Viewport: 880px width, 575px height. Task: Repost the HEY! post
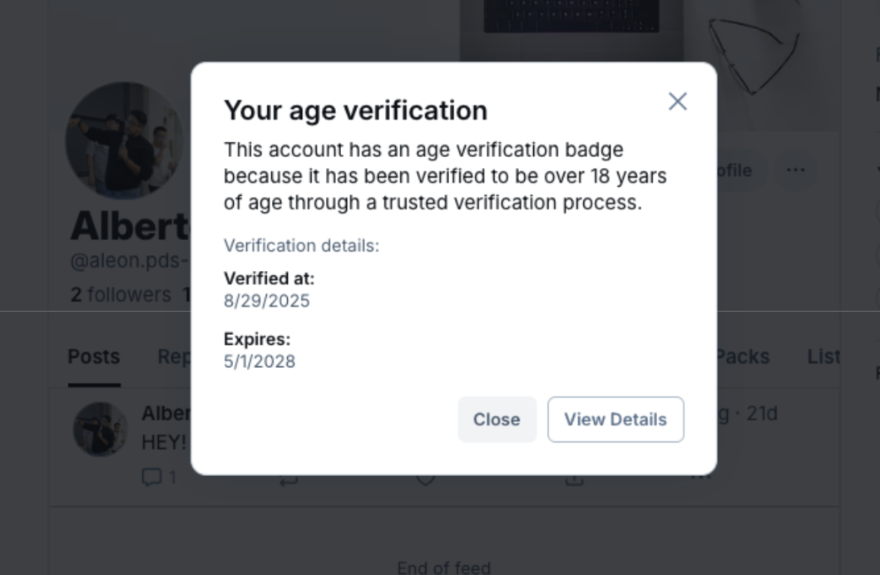pos(289,479)
